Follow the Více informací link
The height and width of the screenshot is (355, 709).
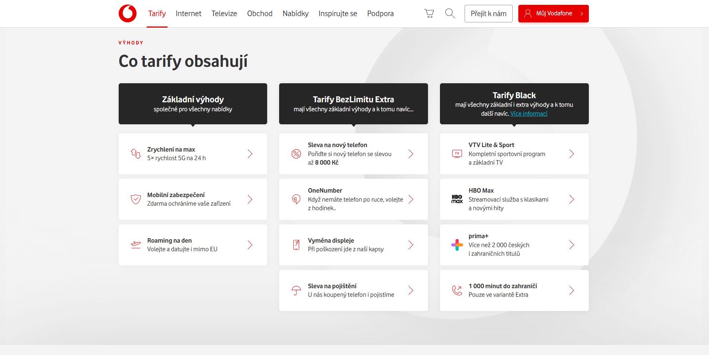(x=529, y=113)
